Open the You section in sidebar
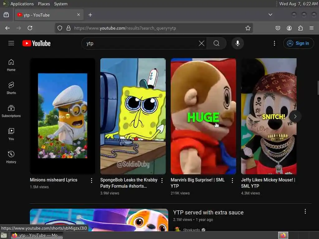 [x=11, y=134]
